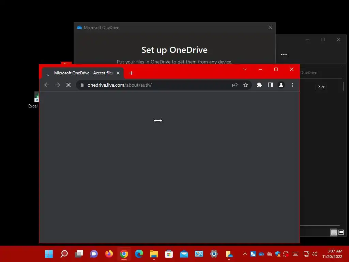Open Microsoft Store from the taskbar
This screenshot has width=349, height=262.
[169, 254]
